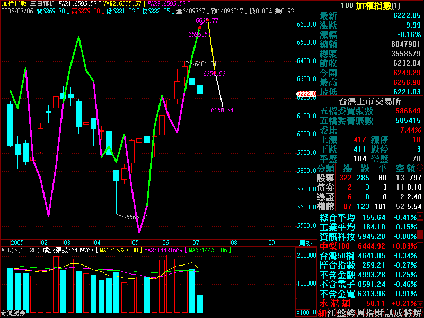424x318 pixels.
Task: Click 台灣上市交易所 exchange heading
Action: [370, 102]
